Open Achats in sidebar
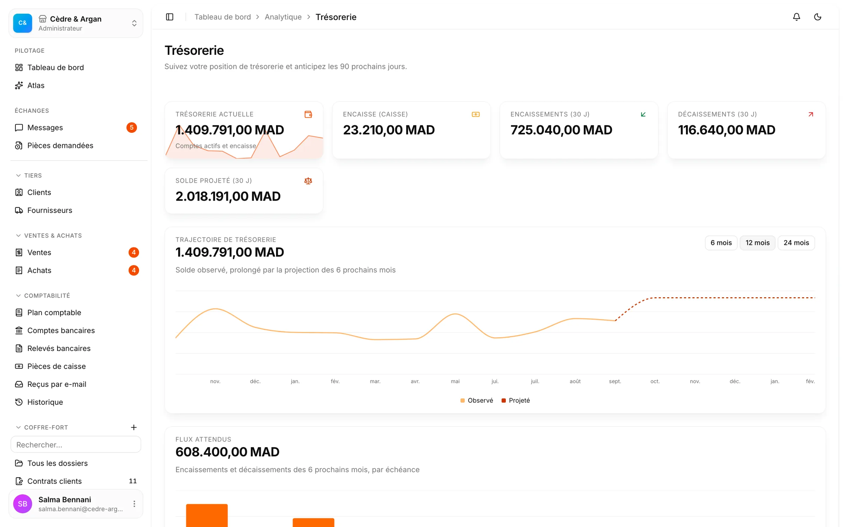 click(x=76, y=270)
